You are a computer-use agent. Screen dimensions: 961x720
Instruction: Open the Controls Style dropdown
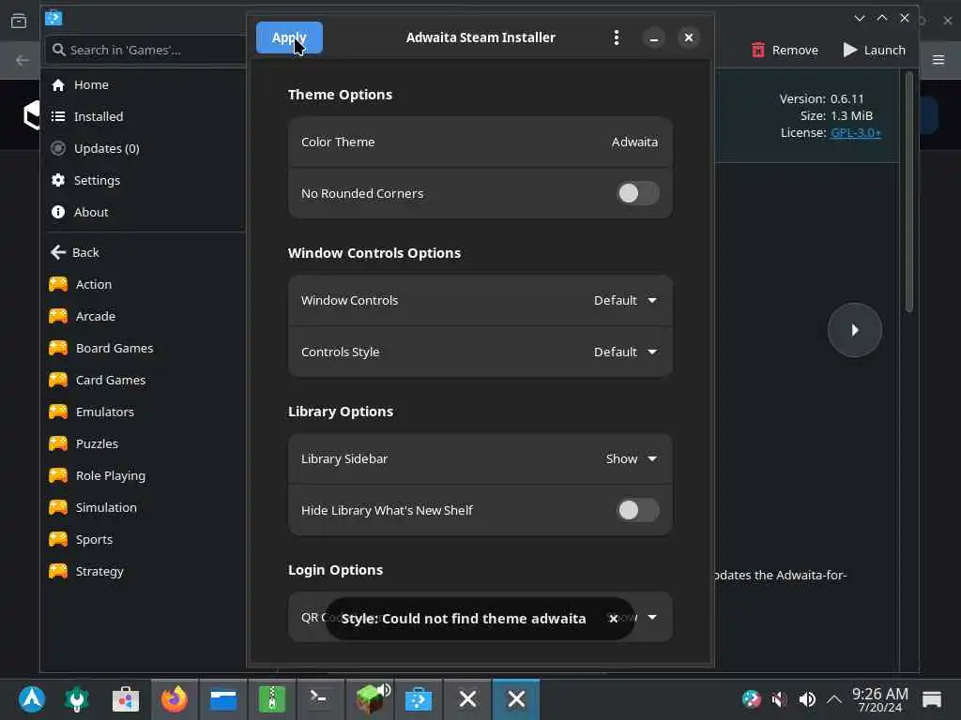(x=625, y=352)
